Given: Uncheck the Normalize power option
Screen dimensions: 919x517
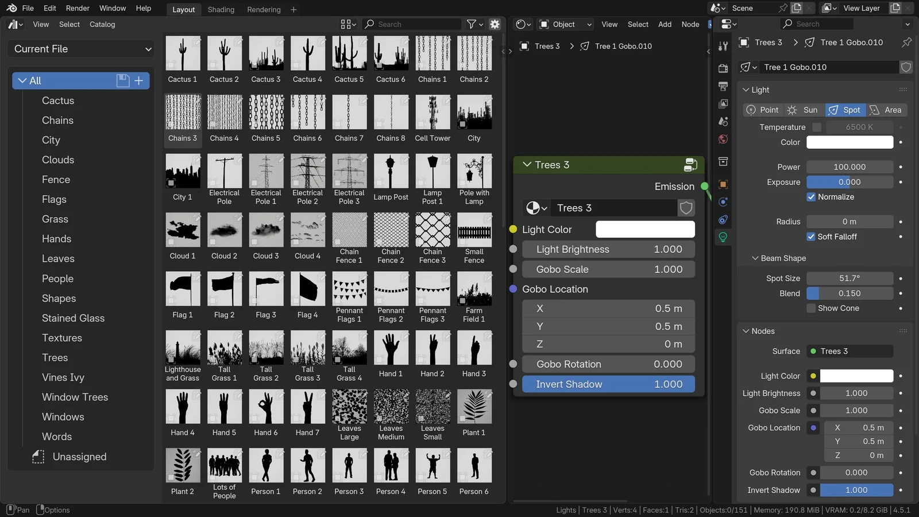Looking at the screenshot, I should pos(811,196).
